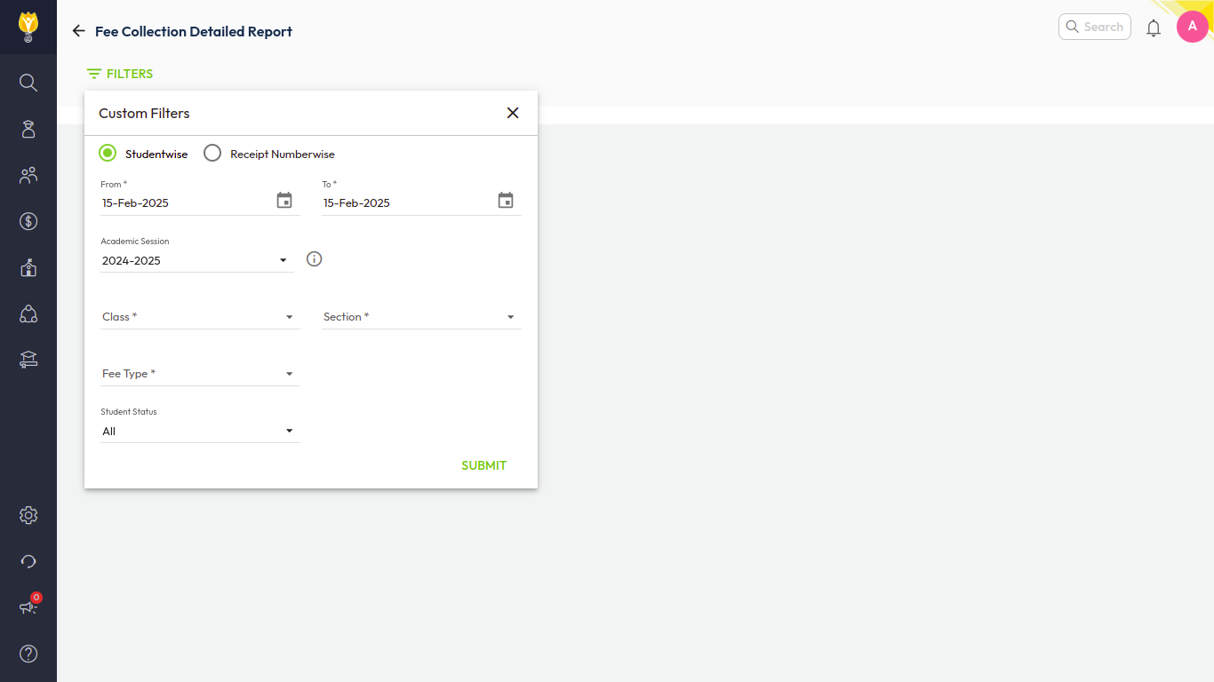This screenshot has width=1214, height=682.
Task: Open the people group sidebar icon
Action: [28, 175]
